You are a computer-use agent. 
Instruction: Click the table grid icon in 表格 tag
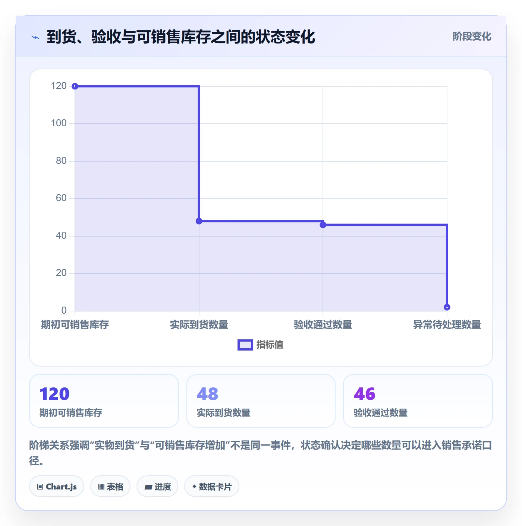(101, 487)
